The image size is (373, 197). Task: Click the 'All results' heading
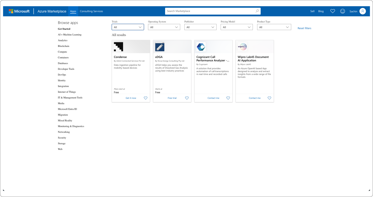coord(119,35)
